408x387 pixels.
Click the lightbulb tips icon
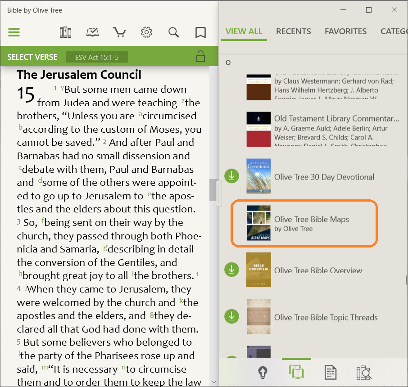click(x=263, y=372)
